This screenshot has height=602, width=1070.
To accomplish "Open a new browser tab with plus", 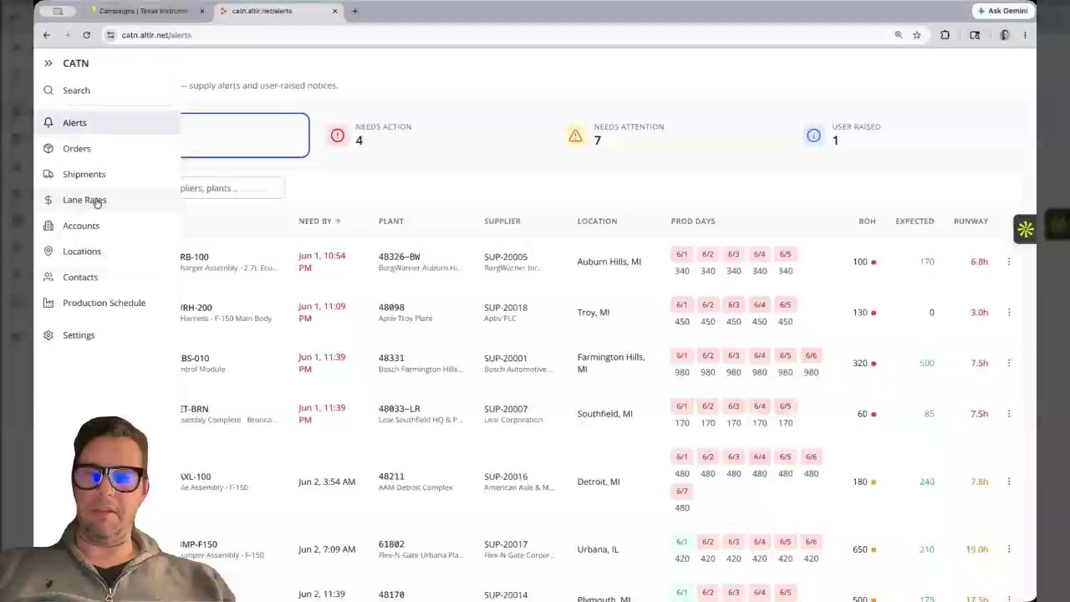I will pos(354,11).
